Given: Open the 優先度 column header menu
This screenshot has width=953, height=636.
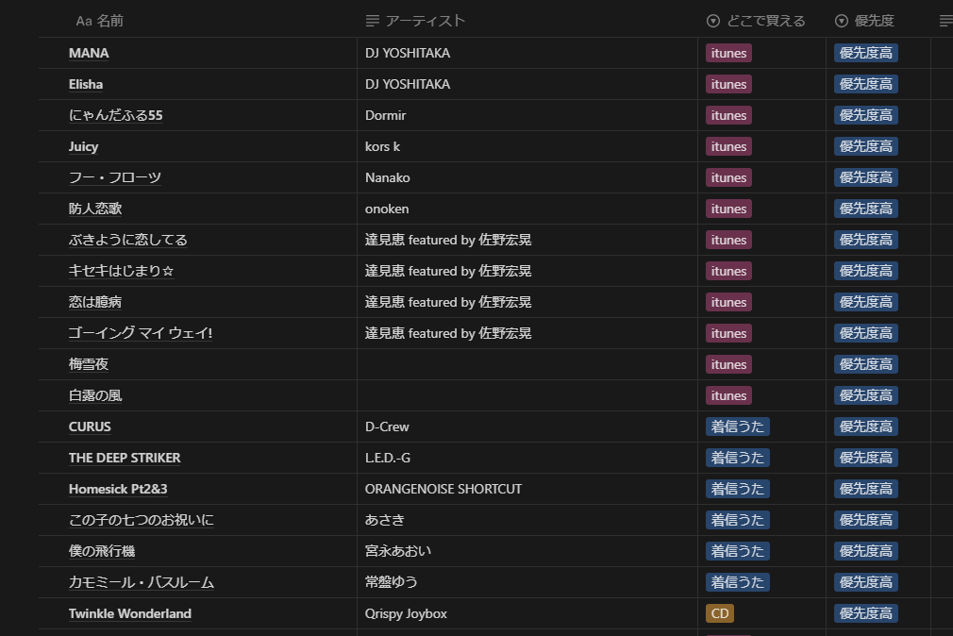Looking at the screenshot, I should coord(874,21).
